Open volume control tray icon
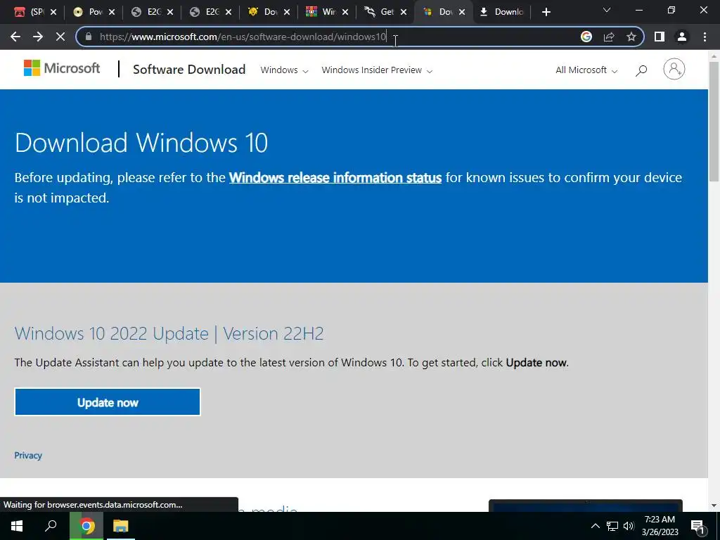 point(629,526)
